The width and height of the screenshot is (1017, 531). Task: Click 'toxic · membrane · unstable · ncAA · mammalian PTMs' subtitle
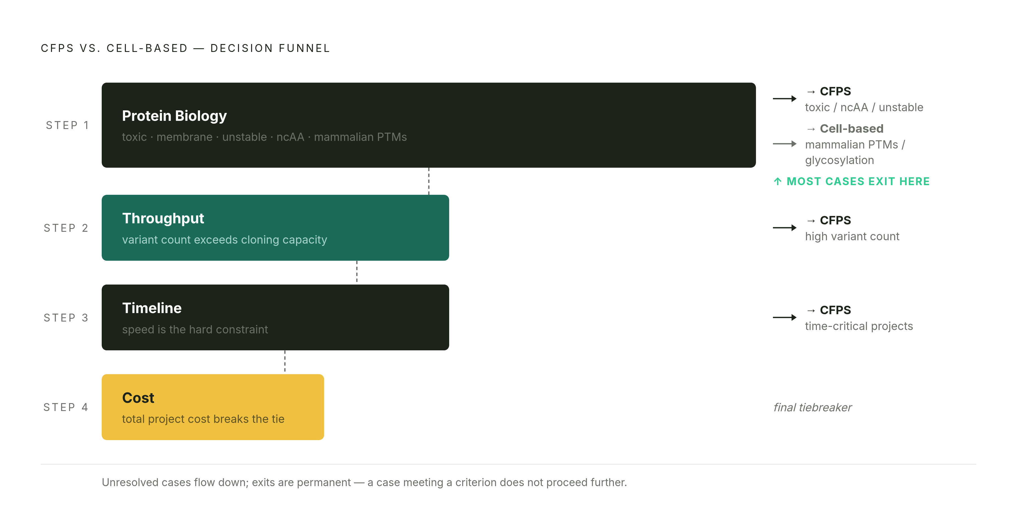coord(264,137)
